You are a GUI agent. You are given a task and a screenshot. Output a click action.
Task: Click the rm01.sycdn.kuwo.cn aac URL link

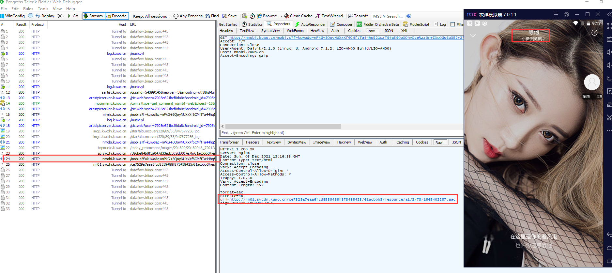pyautogui.click(x=342, y=199)
